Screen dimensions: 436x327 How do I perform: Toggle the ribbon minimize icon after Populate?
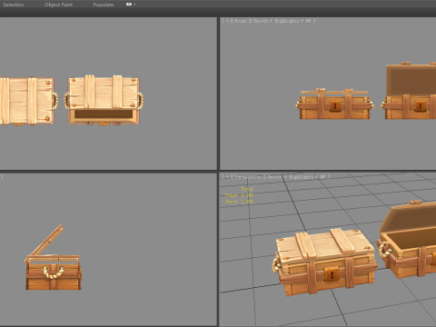click(129, 5)
